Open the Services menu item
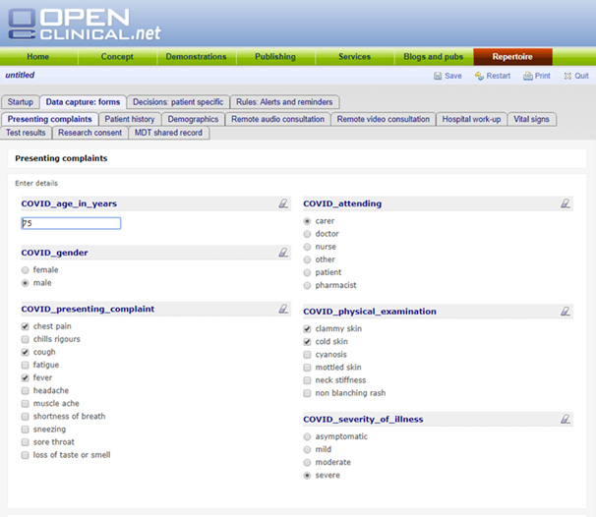This screenshot has width=596, height=517. (354, 57)
